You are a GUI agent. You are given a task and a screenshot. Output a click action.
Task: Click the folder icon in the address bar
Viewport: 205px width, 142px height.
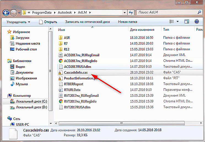tap(24, 13)
